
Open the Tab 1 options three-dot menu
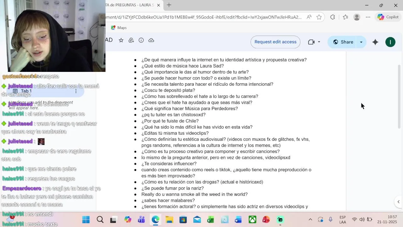76,91
